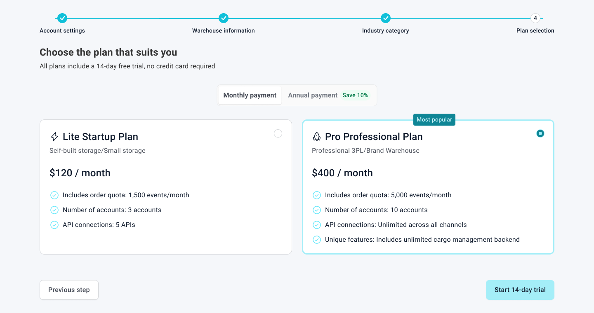Viewport: 594px width, 313px height.
Task: Click the Industry category step checkmark
Action: pyautogui.click(x=386, y=18)
